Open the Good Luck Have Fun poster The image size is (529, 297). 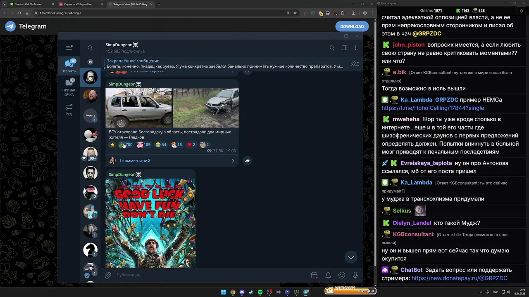[x=150, y=223]
